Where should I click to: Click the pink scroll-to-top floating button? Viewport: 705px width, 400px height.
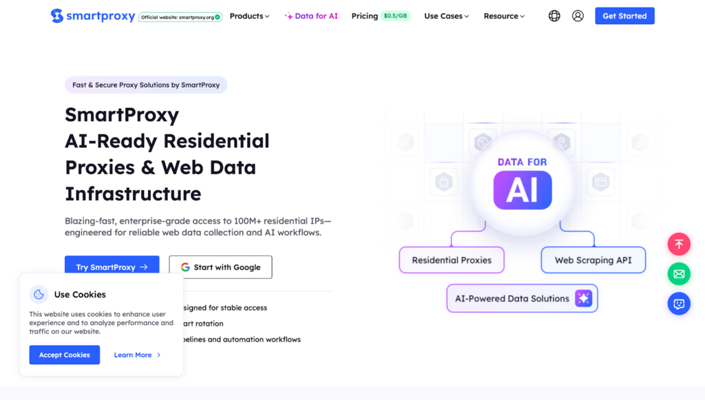(x=679, y=244)
